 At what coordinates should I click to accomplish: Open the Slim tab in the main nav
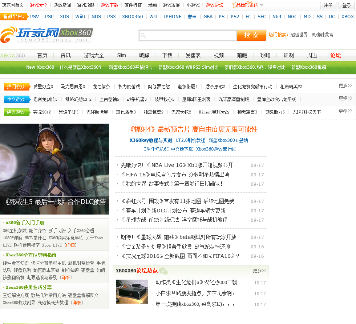coord(121,55)
